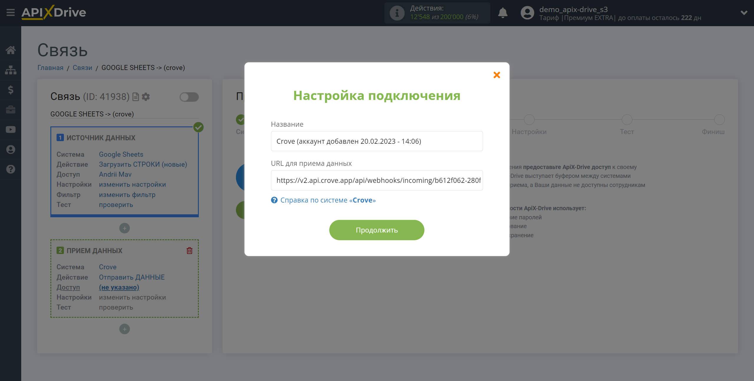Select the 'Связи' breadcrumb menu item
This screenshot has height=381, width=754.
(x=83, y=68)
